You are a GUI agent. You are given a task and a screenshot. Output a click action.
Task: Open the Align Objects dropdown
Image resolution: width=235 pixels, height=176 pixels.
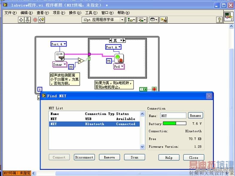point(131,20)
